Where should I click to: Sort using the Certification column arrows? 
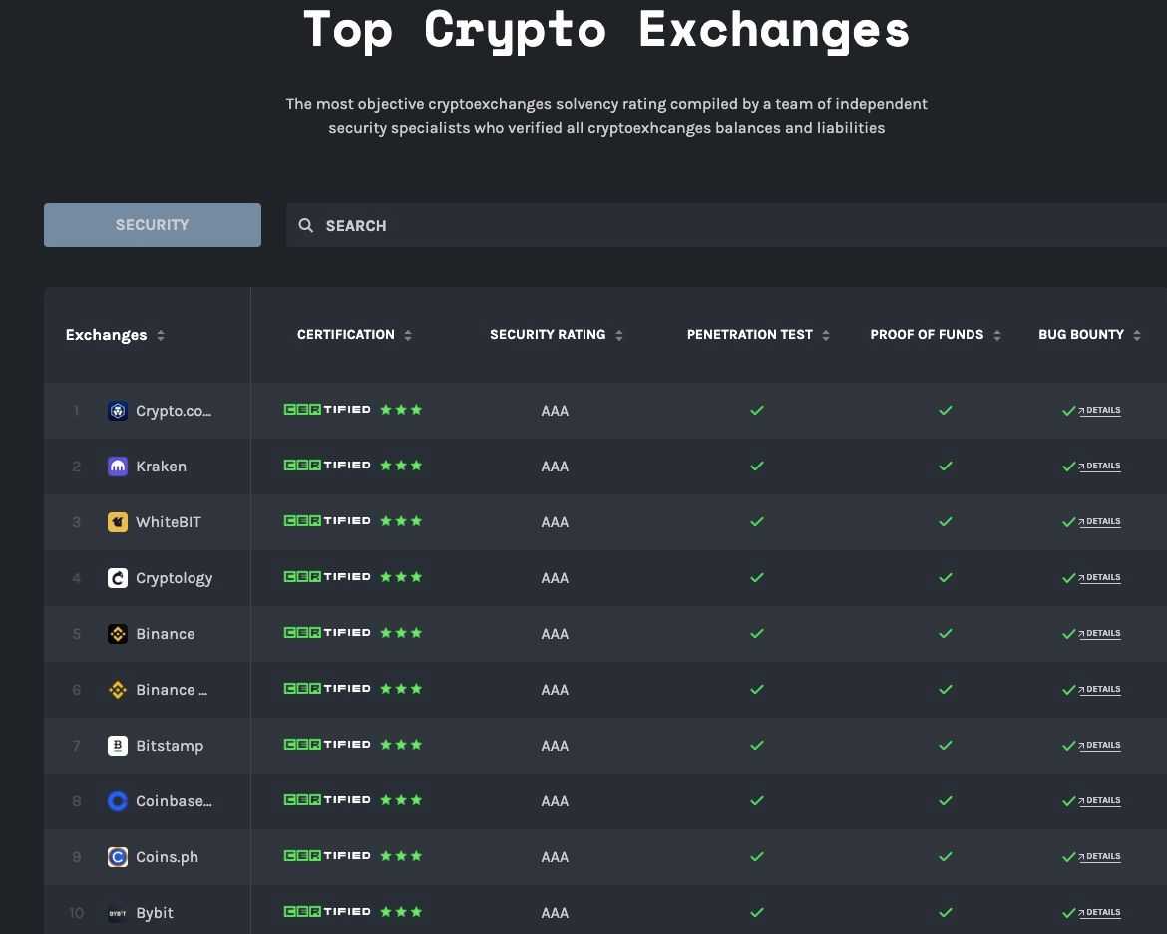pos(408,335)
